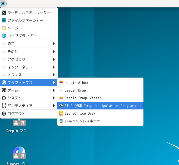
Task: Click the ドキュメントスキャナー scanner icon
Action: tap(61, 121)
